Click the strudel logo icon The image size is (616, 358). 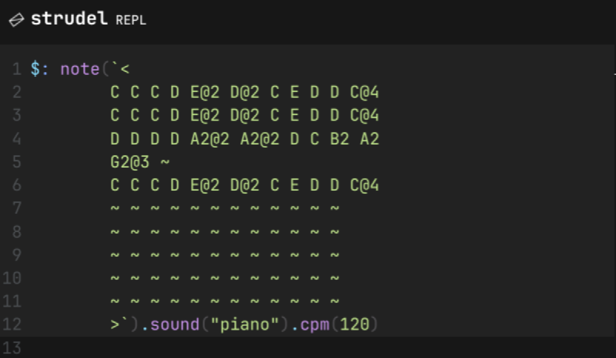click(x=17, y=20)
